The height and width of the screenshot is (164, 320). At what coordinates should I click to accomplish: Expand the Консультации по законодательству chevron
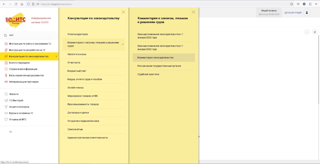56,56
